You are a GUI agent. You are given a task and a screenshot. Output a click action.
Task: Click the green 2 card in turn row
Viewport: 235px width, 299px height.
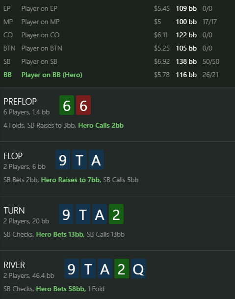tap(116, 214)
